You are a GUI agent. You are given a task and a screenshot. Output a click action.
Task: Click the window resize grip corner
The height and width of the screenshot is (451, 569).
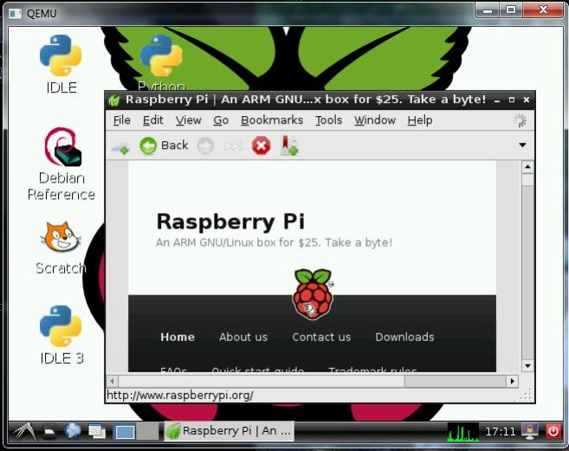click(x=527, y=395)
